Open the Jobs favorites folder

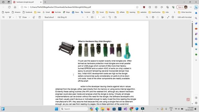(x=165, y=12)
